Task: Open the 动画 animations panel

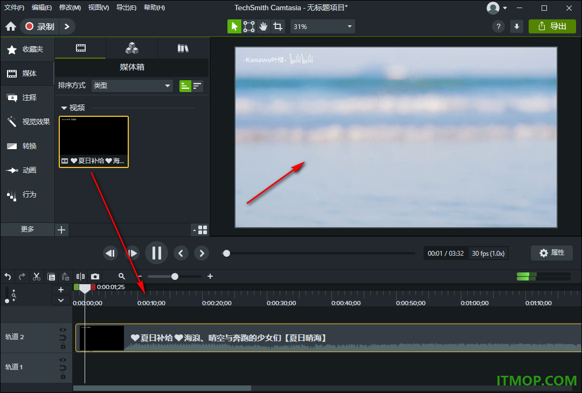Action: tap(27, 170)
